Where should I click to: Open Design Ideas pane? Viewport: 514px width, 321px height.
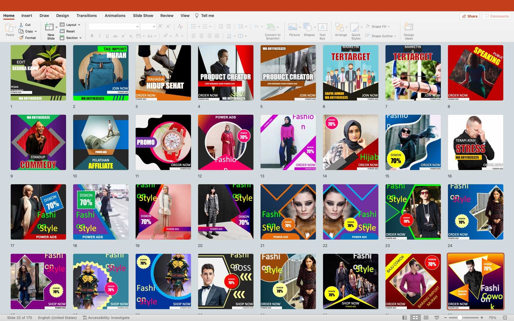[409, 27]
